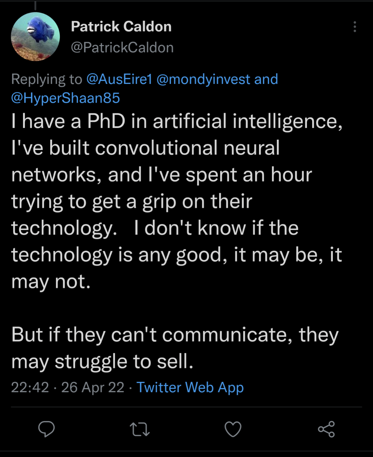Screen dimensions: 373x457
Task: Retweet this tweet
Action: pos(140,429)
